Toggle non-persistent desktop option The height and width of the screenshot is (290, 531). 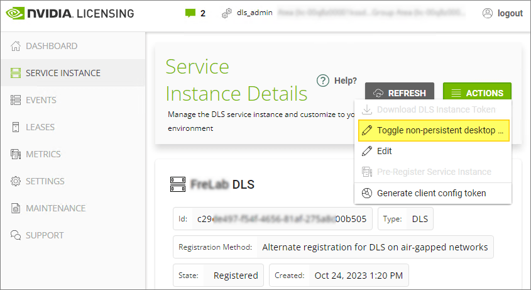coord(433,130)
